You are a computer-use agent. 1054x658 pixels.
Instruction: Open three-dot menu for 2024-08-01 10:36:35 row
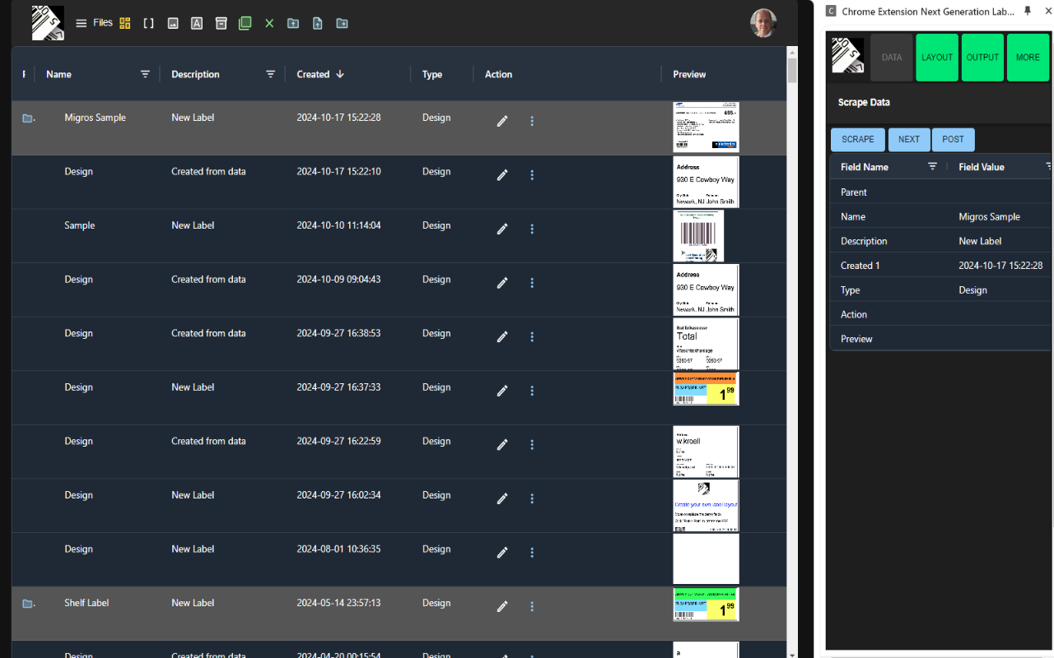click(x=532, y=553)
